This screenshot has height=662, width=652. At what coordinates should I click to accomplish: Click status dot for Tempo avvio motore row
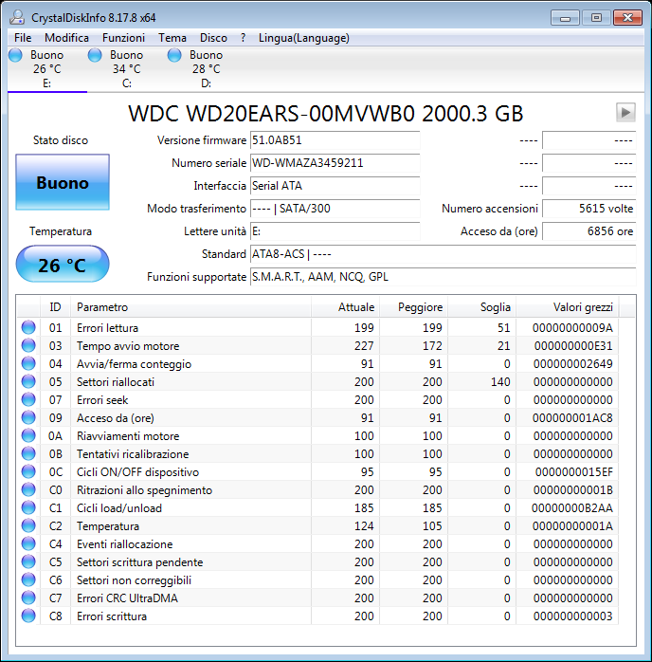pos(28,345)
